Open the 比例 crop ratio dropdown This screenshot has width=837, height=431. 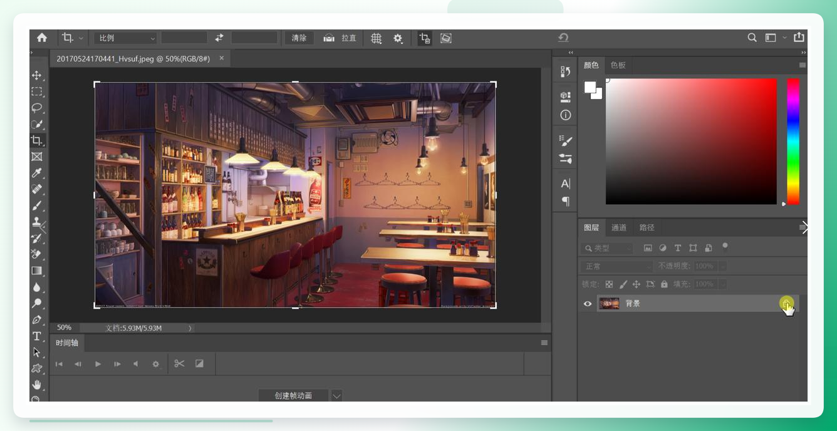click(x=125, y=38)
